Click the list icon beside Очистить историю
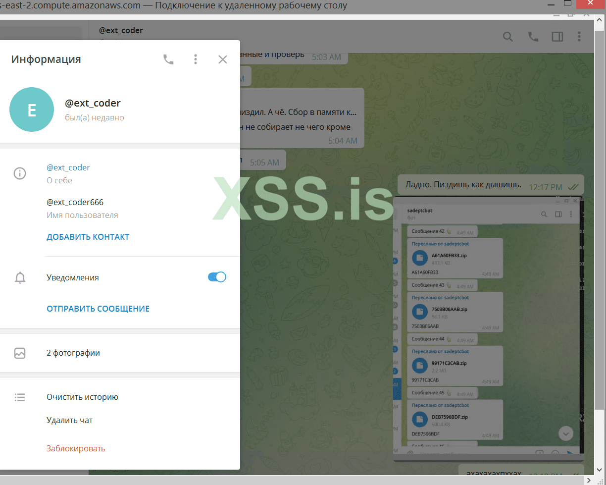 [x=20, y=397]
